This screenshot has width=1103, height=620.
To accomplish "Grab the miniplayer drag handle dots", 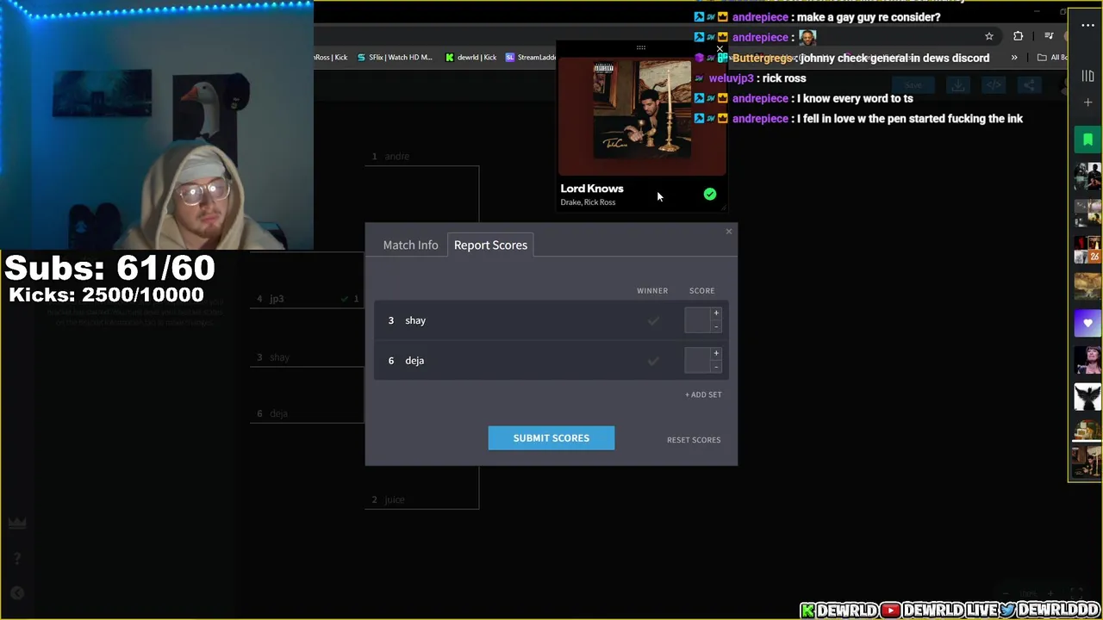I will pyautogui.click(x=641, y=47).
